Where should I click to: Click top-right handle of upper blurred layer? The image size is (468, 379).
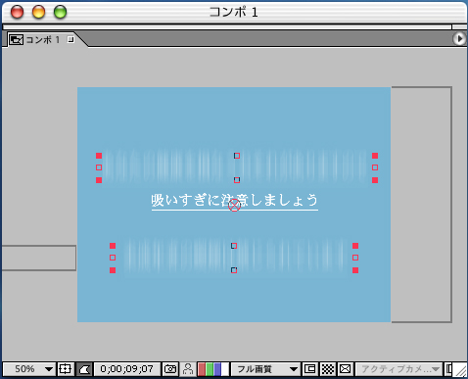coord(375,156)
